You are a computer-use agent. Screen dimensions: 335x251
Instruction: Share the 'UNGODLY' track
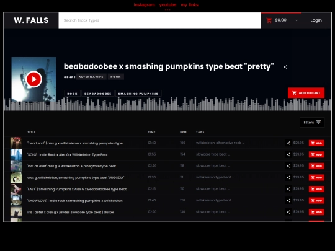coord(288,178)
